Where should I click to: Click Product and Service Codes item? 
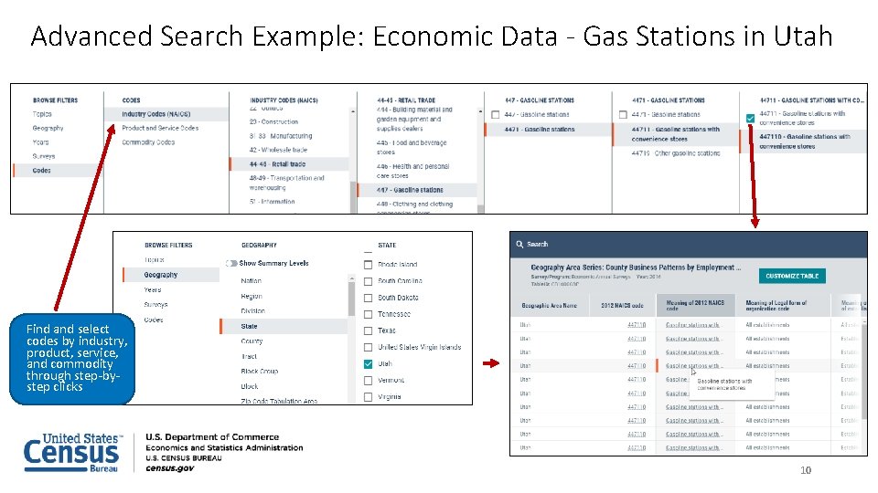[x=160, y=128]
